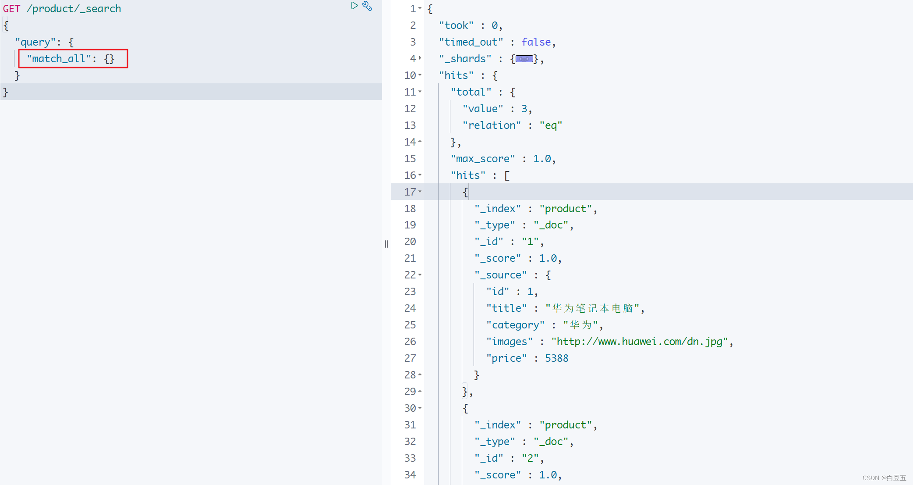
Task: Click the "_type" line at line 19
Action: coord(524,225)
